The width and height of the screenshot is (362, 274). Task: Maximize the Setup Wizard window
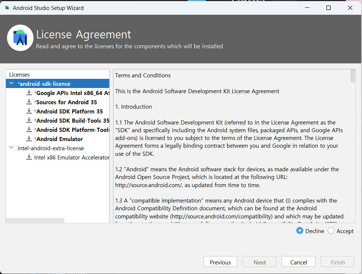329,8
